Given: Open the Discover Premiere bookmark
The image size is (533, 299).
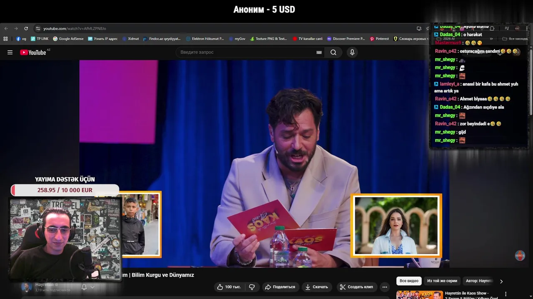Looking at the screenshot, I should (x=346, y=39).
